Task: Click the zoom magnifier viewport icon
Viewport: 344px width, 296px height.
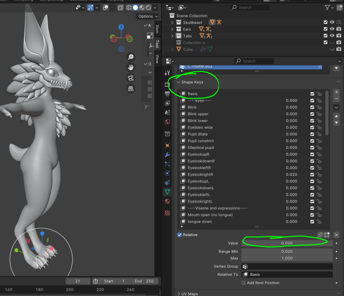Action: (x=130, y=57)
